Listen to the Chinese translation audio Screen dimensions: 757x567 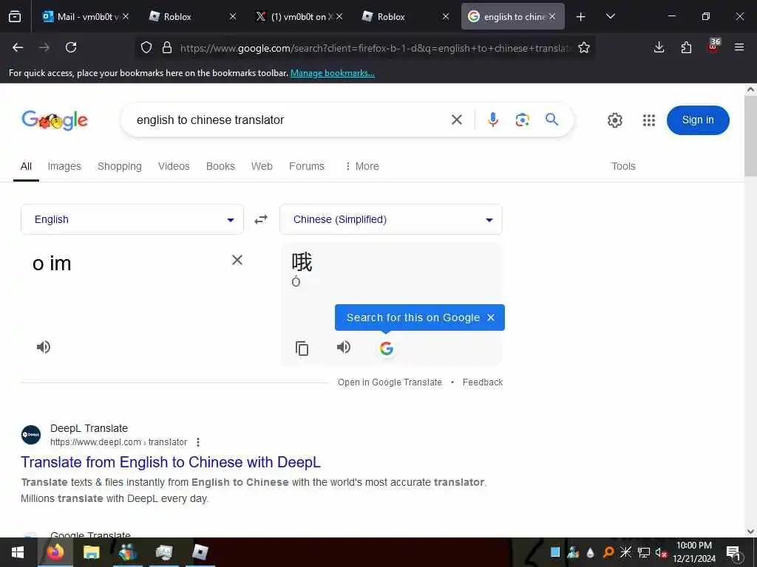(x=344, y=347)
